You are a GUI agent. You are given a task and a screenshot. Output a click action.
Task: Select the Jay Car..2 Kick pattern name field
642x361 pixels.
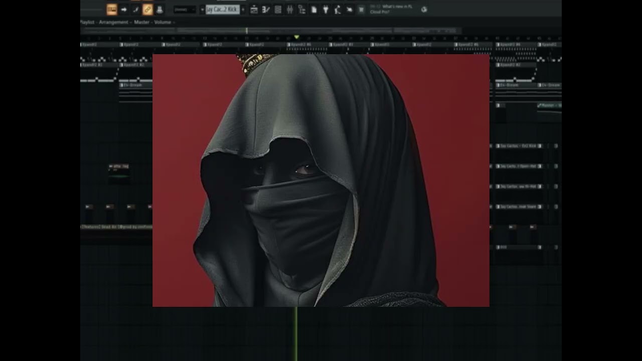pos(223,10)
